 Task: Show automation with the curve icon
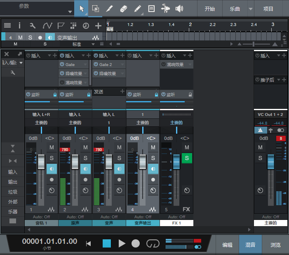click(47, 26)
